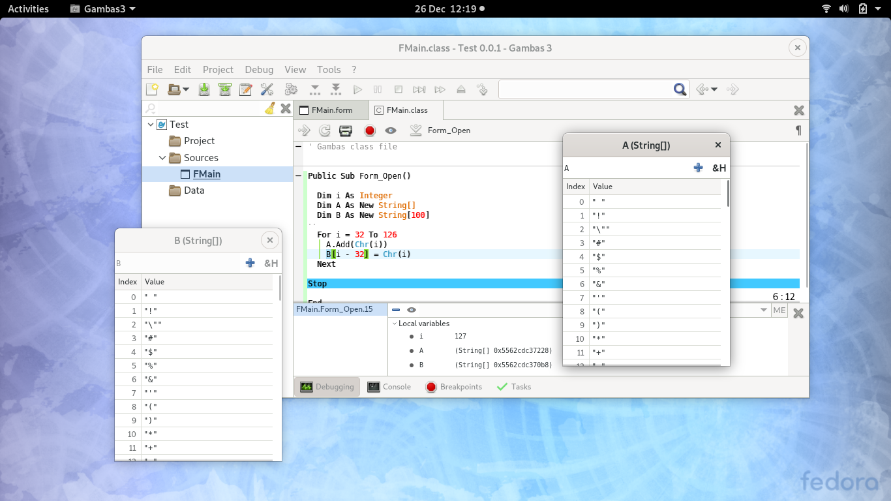Click the New project toolbar icon
Image resolution: width=891 pixels, height=501 pixels.
pos(152,89)
